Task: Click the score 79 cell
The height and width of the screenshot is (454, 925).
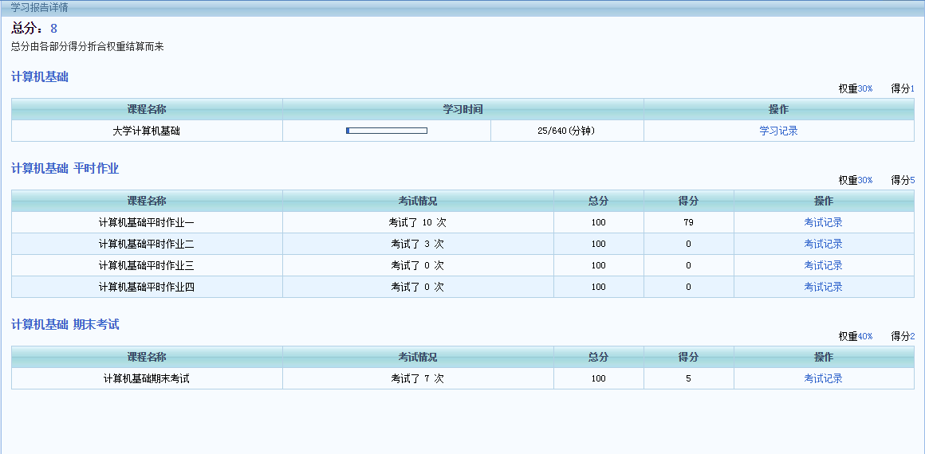Action: click(688, 222)
